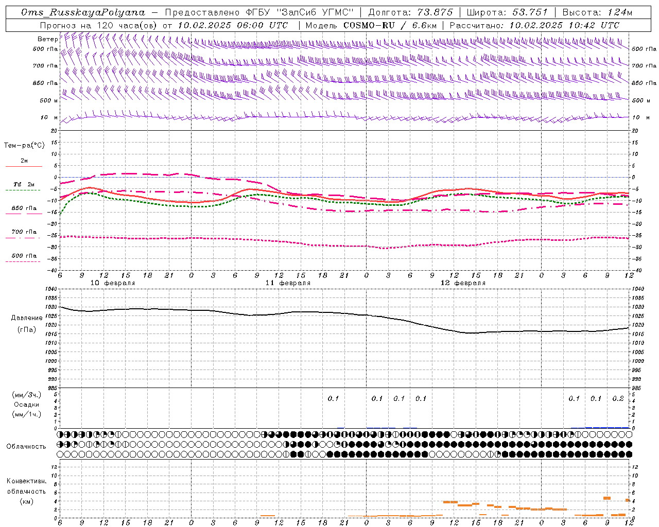Screen dimensions: 659x527
Task: Click the date label 10 февраля
Action: [x=113, y=283]
